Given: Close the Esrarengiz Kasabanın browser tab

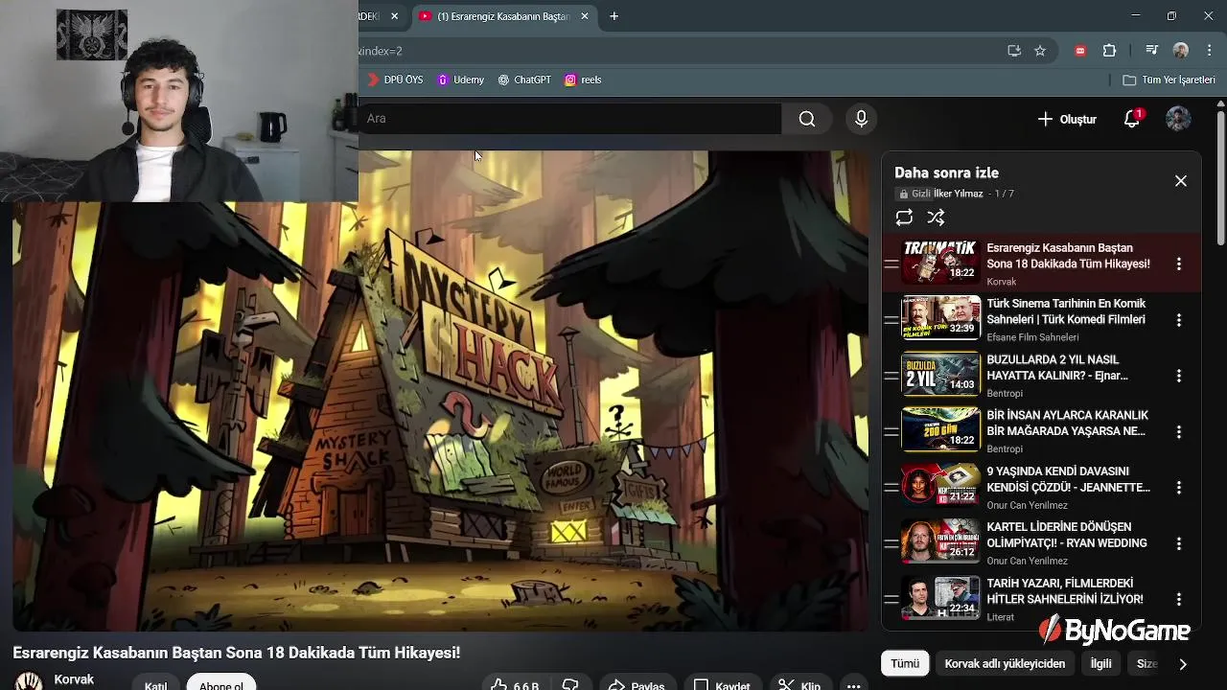Looking at the screenshot, I should tap(584, 16).
